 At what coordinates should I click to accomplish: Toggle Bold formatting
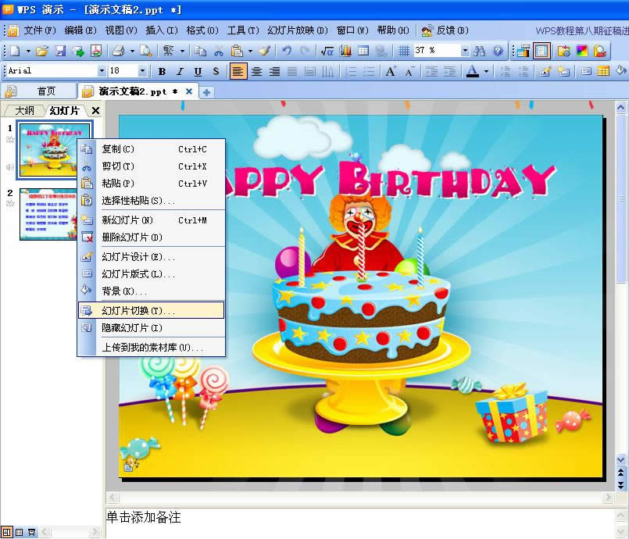(x=162, y=71)
